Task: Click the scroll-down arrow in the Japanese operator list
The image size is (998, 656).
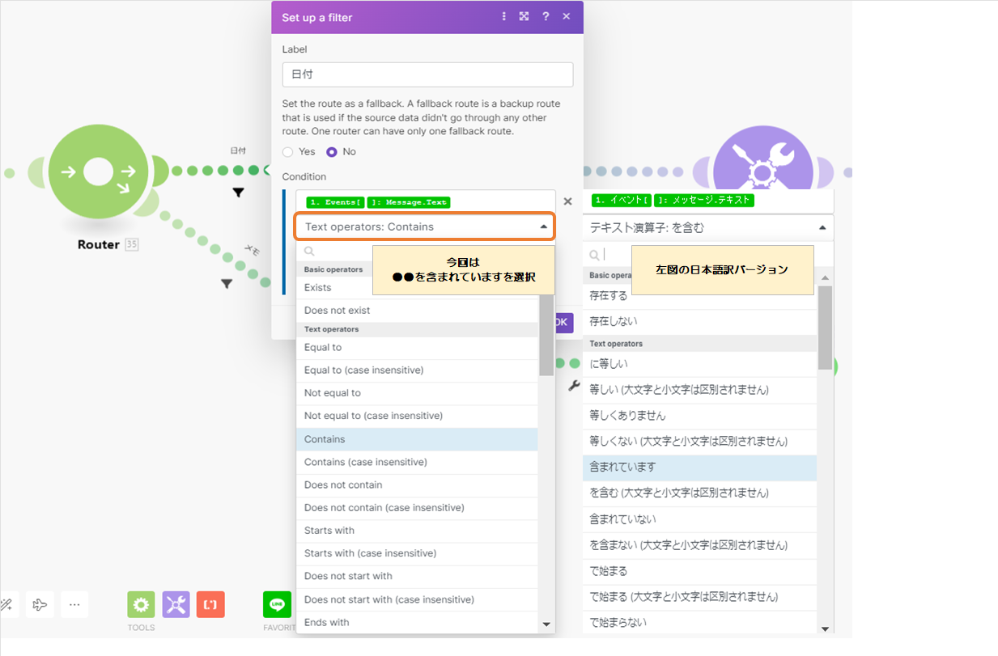Action: pyautogui.click(x=825, y=628)
